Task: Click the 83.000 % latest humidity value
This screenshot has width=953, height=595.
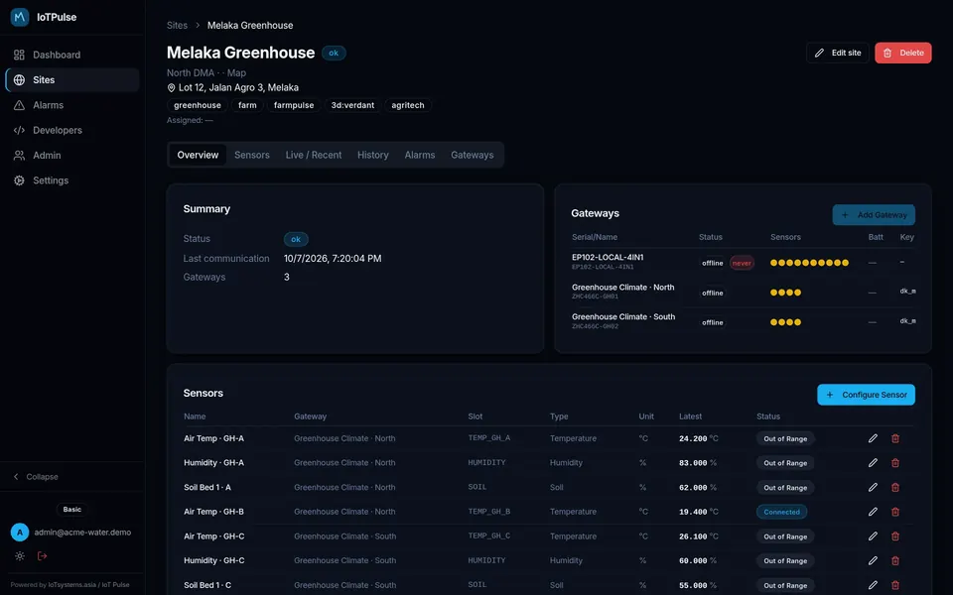Action: [x=698, y=463]
